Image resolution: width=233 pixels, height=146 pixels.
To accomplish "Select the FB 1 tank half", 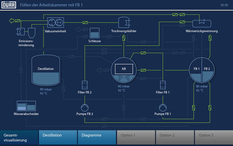I will 195,70.
